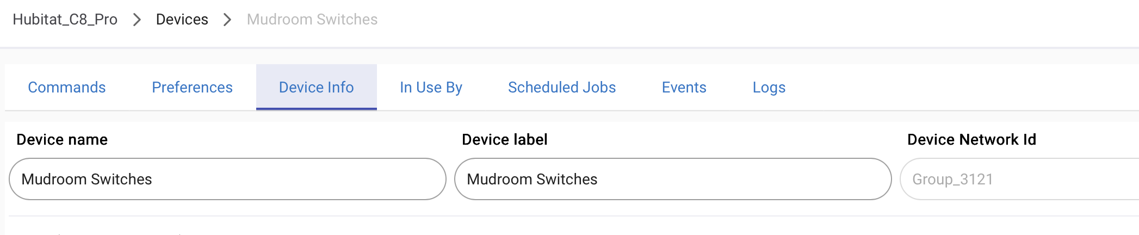
Task: Open the Commands tab
Action: (67, 88)
